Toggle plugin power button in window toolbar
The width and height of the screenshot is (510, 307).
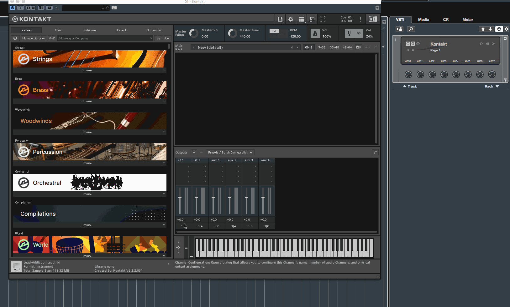coord(13,8)
